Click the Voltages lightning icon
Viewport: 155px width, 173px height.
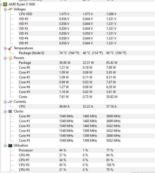10,9
